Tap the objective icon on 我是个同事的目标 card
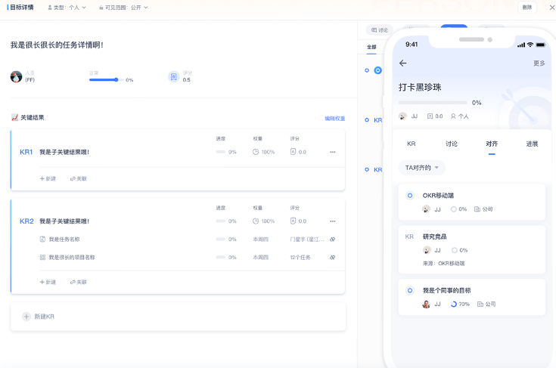556x368 pixels. tap(410, 290)
